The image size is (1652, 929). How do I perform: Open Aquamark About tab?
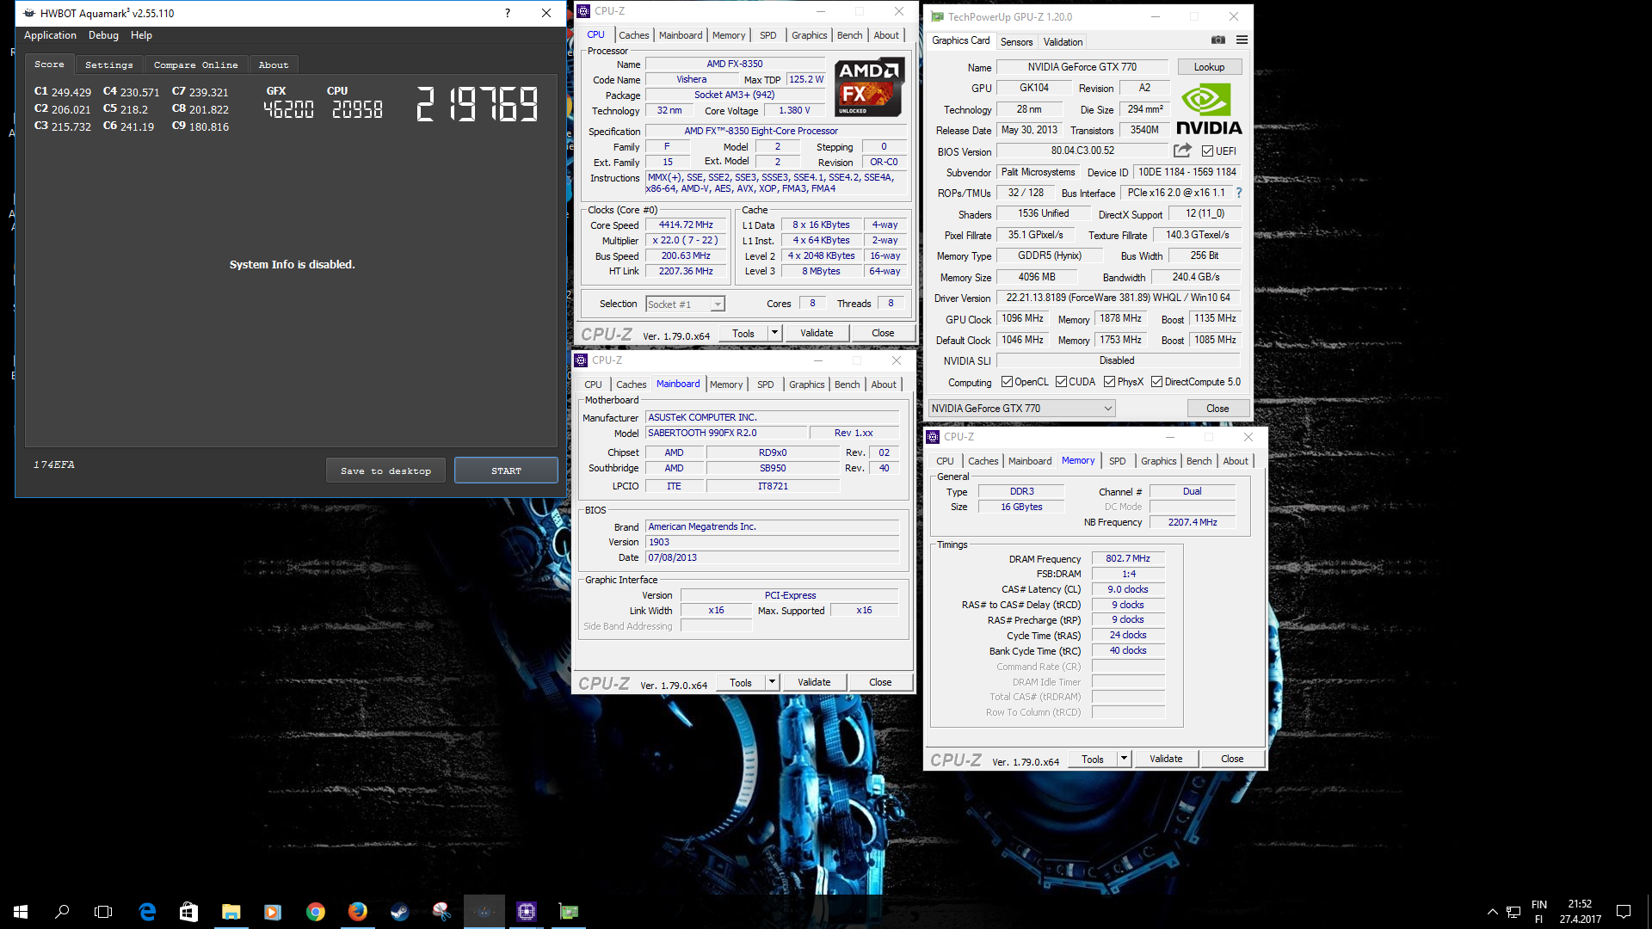[274, 65]
